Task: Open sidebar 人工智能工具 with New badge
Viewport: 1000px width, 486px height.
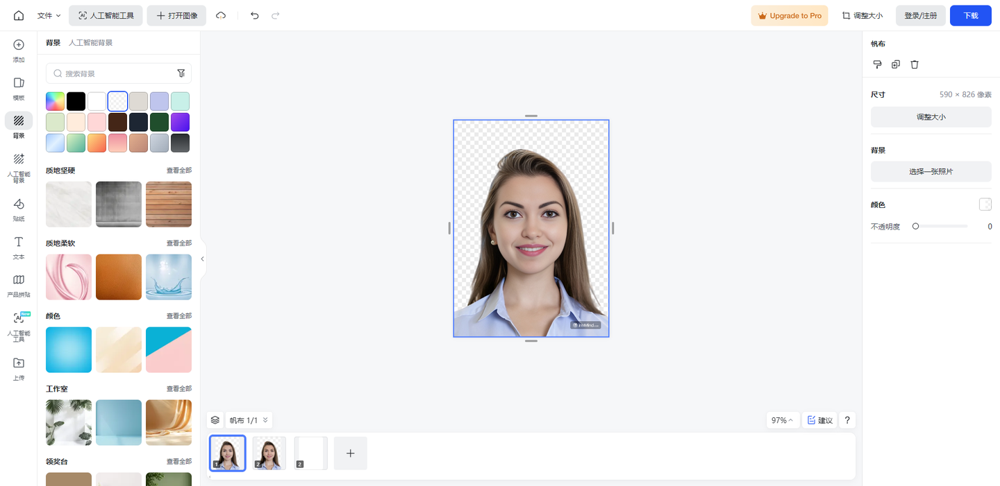Action: coord(19,327)
